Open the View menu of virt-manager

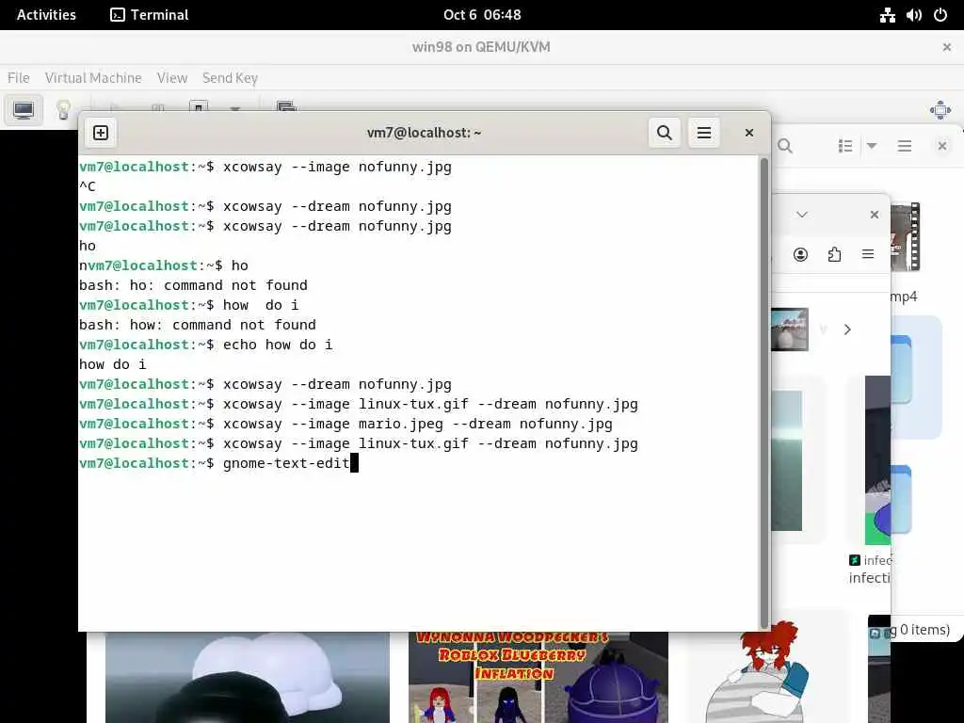point(172,78)
